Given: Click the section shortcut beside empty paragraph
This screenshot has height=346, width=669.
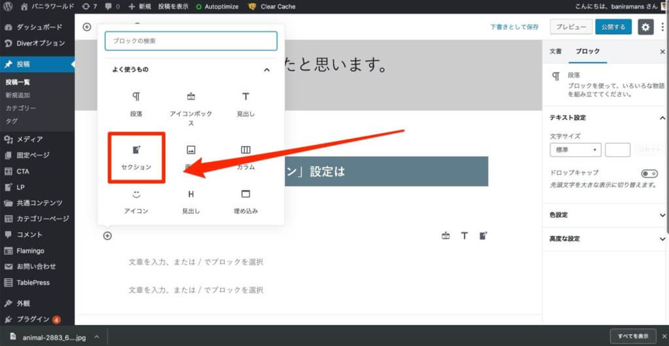Looking at the screenshot, I should (483, 236).
